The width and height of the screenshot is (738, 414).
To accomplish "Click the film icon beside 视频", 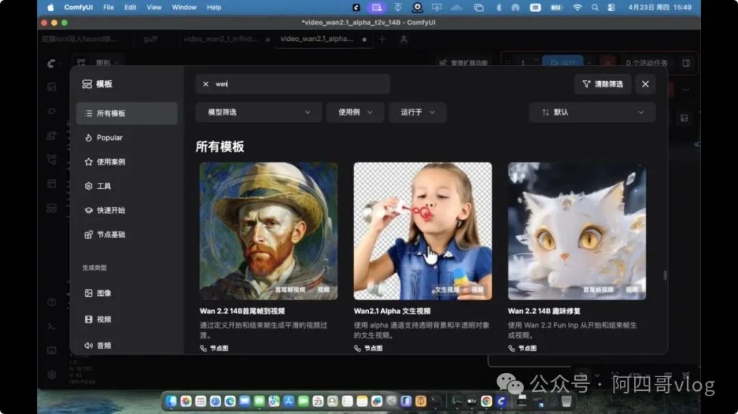I will (88, 319).
